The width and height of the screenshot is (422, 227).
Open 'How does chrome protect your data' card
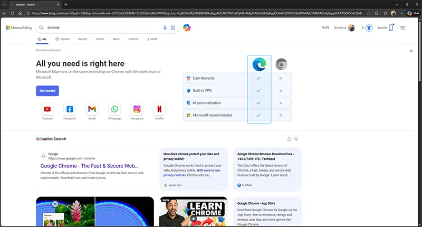pos(194,169)
